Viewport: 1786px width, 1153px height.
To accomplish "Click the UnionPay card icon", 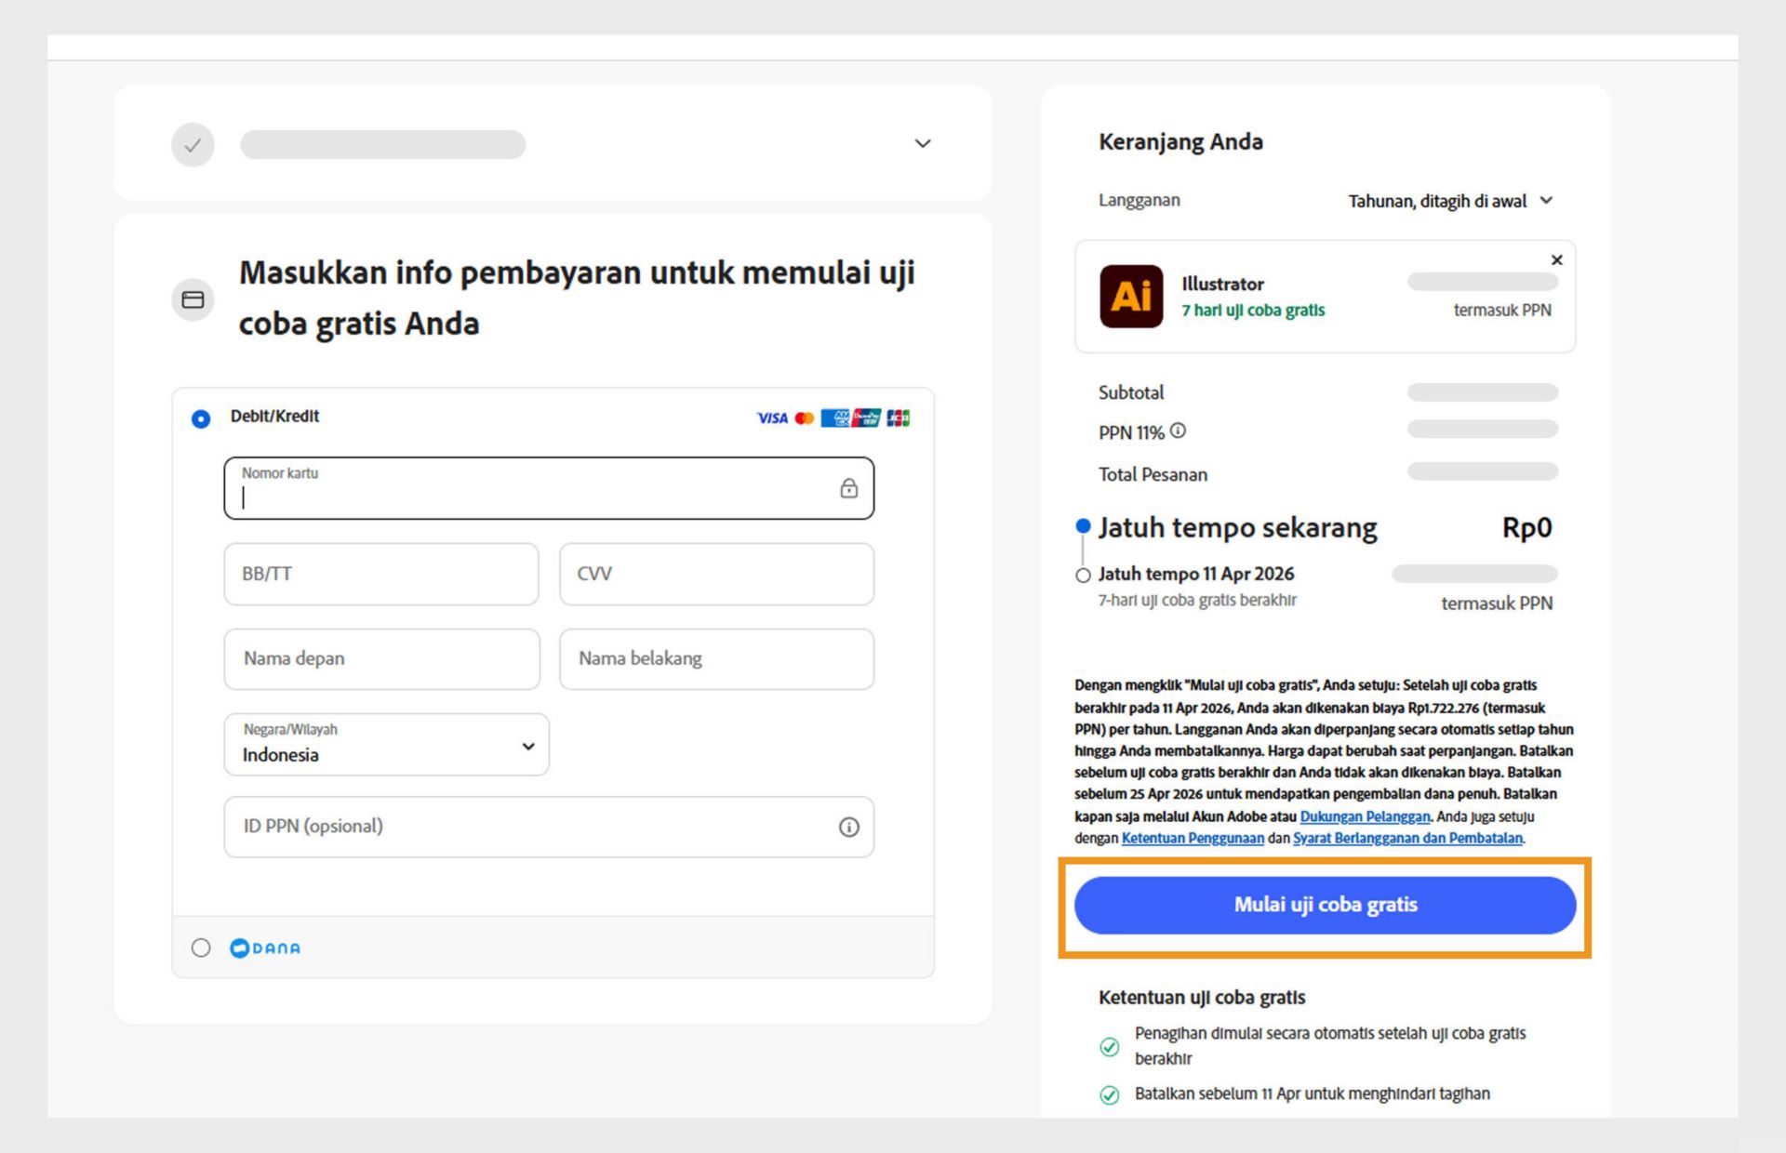I will (x=864, y=417).
